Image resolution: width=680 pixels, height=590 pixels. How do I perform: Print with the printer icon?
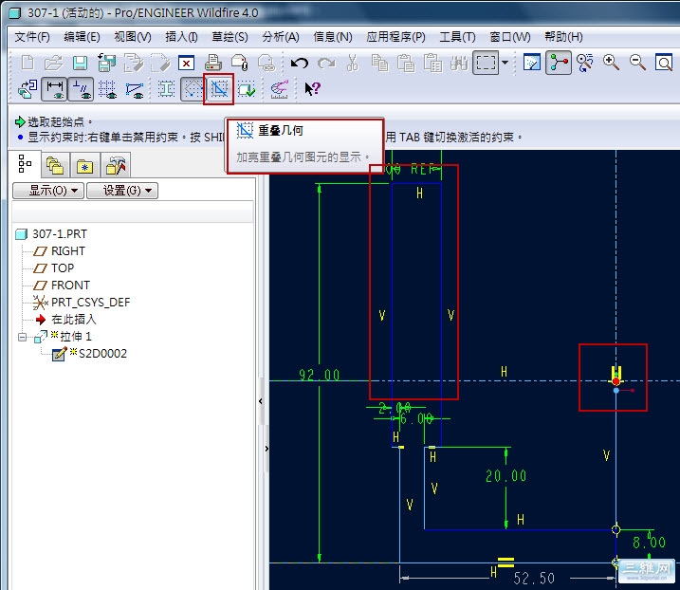(213, 63)
